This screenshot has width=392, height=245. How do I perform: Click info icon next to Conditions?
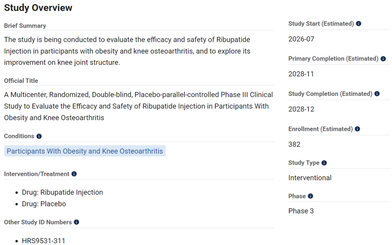coord(39,136)
